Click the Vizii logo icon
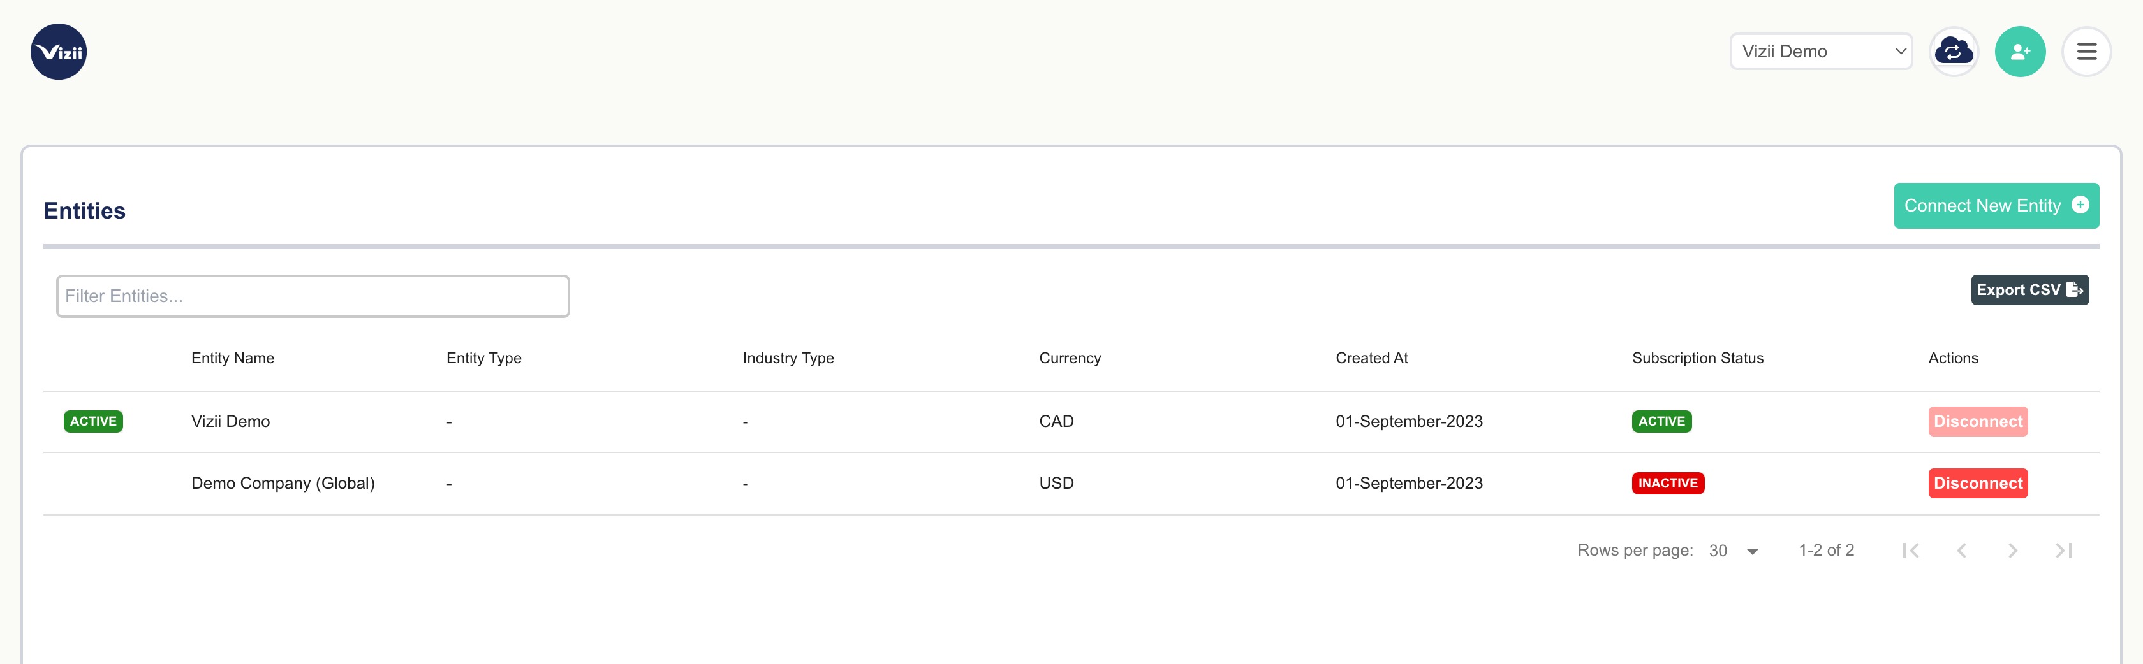2143x664 pixels. point(58,52)
